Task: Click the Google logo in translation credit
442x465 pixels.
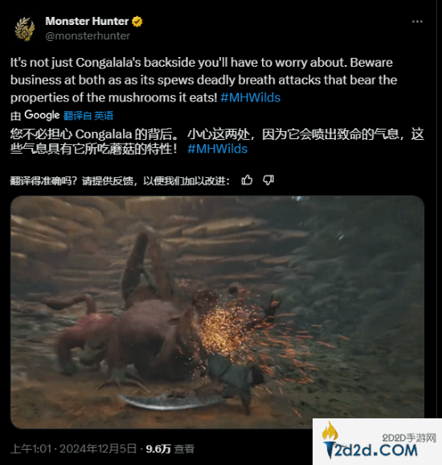Action: [42, 115]
